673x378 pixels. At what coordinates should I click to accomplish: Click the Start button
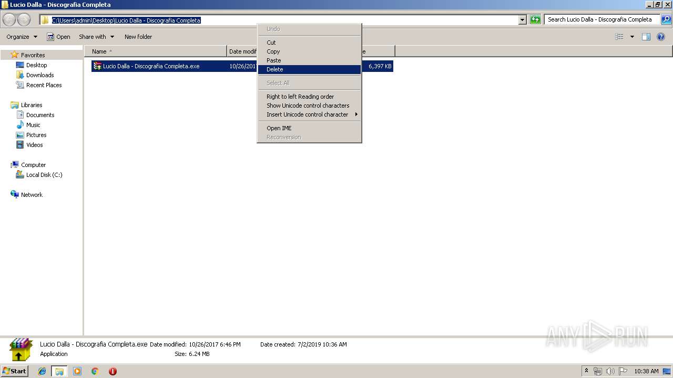[15, 371]
